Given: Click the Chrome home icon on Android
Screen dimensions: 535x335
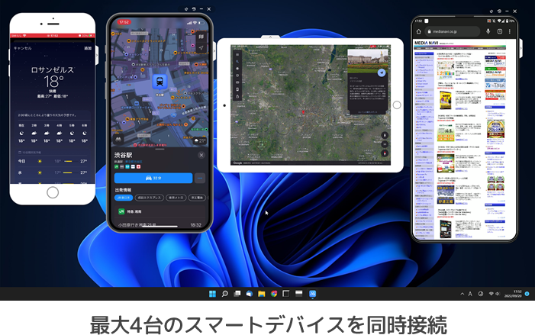Looking at the screenshot, I should (x=420, y=31).
